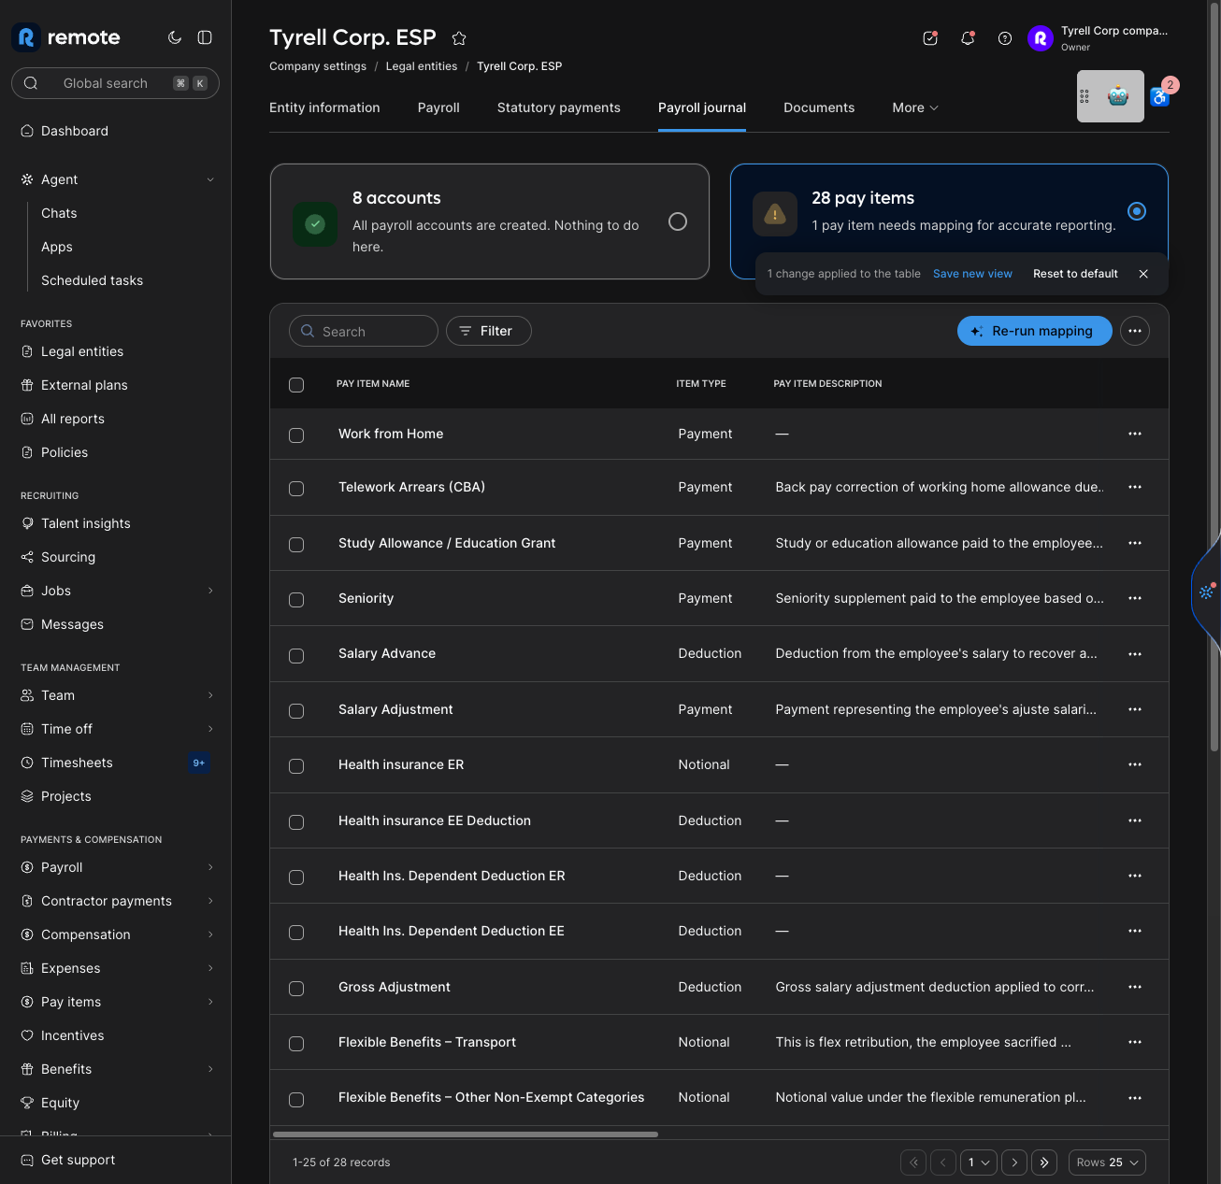Screen dimensions: 1221x1184
Task: Select all pay items header checkbox
Action: 296,385
